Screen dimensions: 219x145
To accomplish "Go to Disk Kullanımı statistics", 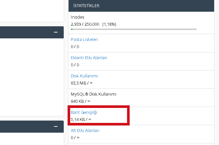I will coord(84,76).
